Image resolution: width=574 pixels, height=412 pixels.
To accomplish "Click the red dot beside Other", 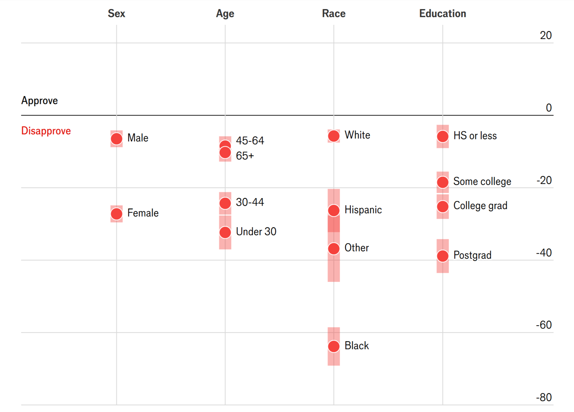I will pyautogui.click(x=334, y=249).
